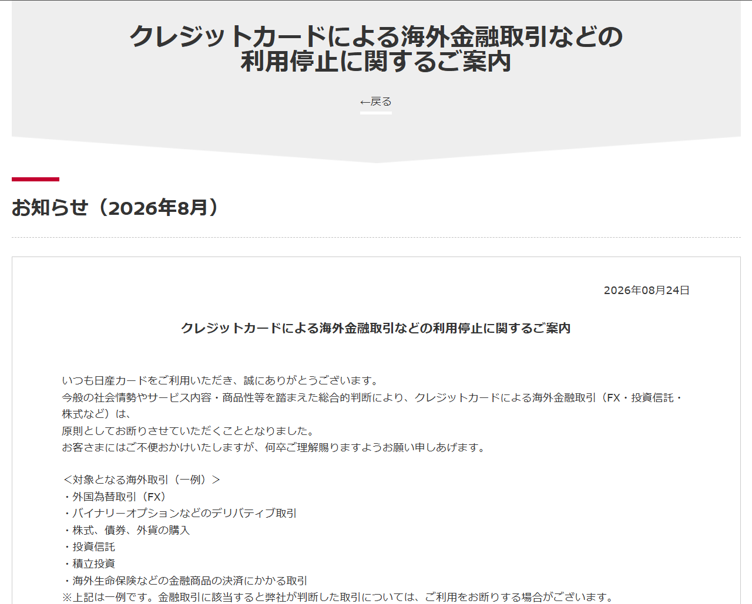Click the line いつも日産カードをご利用いただき
Image resolution: width=752 pixels, height=604 pixels.
tap(222, 381)
